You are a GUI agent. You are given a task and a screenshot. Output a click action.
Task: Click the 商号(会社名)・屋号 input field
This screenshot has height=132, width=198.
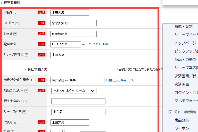[x=77, y=80]
